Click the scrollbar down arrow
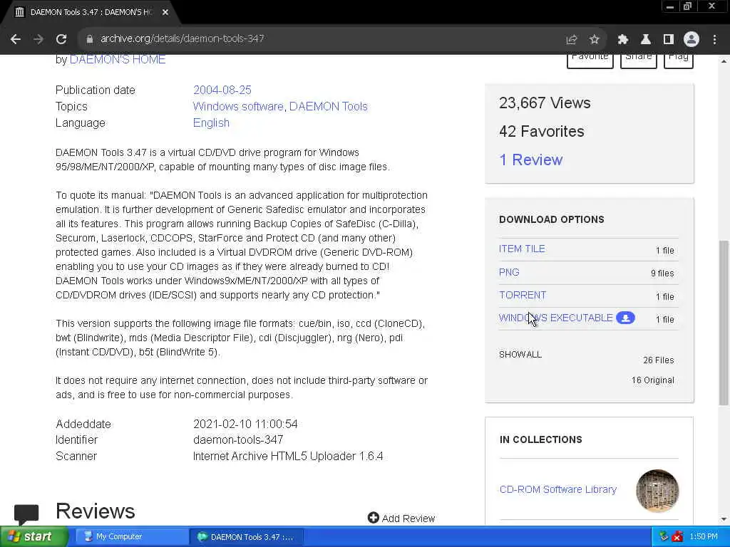Screen dimensions: 730x547 [x=724, y=519]
